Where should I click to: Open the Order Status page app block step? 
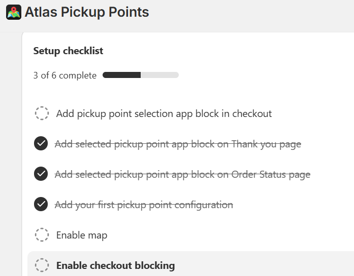(x=182, y=174)
